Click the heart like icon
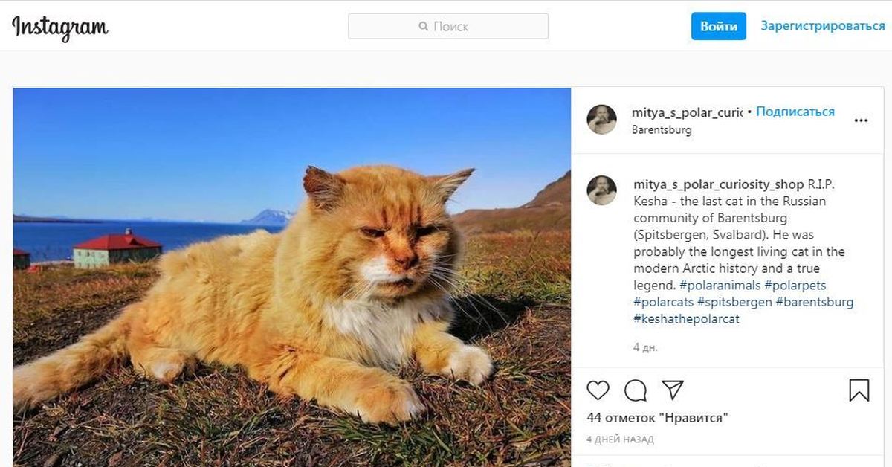This screenshot has height=467, width=892. coord(598,390)
